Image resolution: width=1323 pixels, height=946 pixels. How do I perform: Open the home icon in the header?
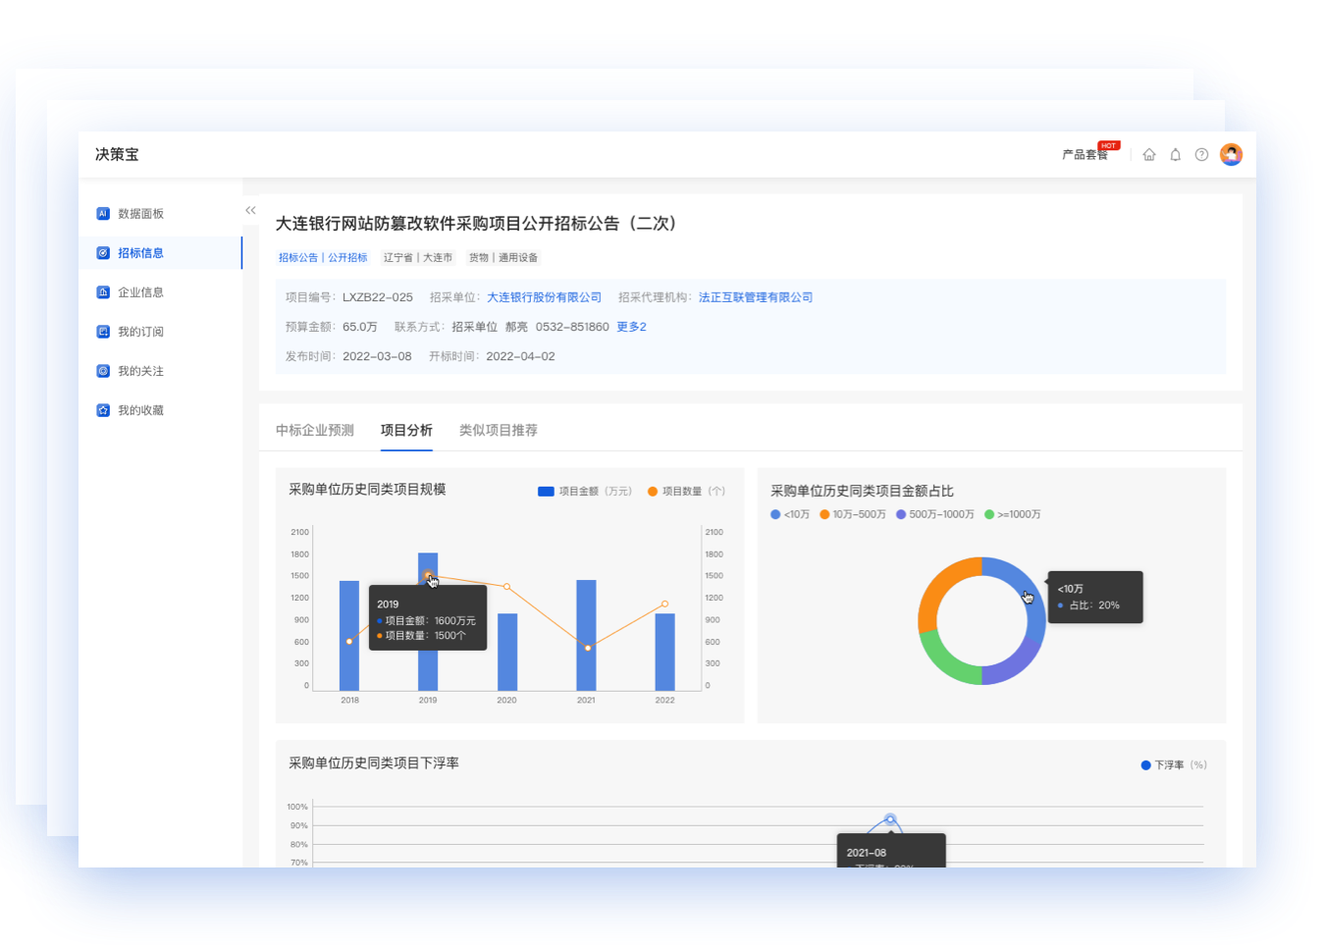tap(1149, 155)
